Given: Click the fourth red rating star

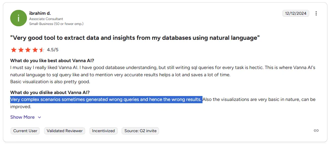Looking at the screenshot, I should pos(35,50).
